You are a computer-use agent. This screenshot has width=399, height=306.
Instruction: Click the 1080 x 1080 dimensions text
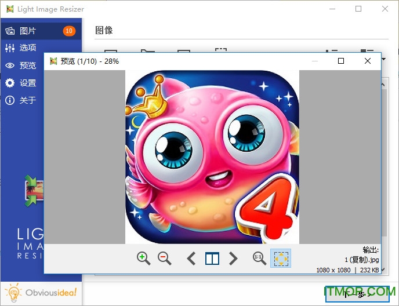click(x=333, y=270)
